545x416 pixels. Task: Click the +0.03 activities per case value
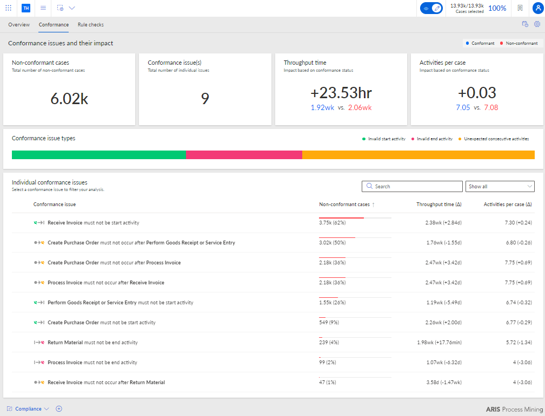click(x=477, y=93)
